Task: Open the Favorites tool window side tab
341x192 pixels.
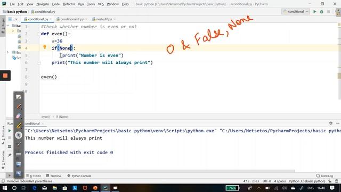Action: click(3, 159)
